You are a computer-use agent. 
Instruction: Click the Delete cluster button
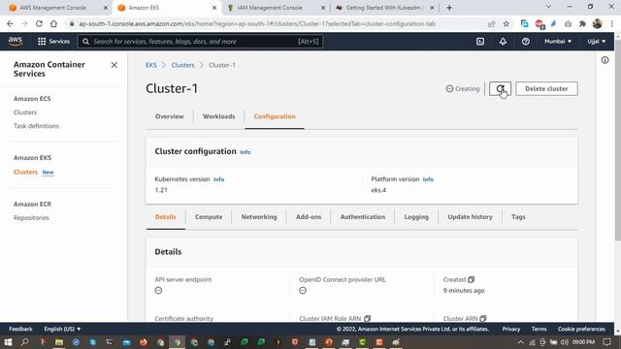pos(546,88)
